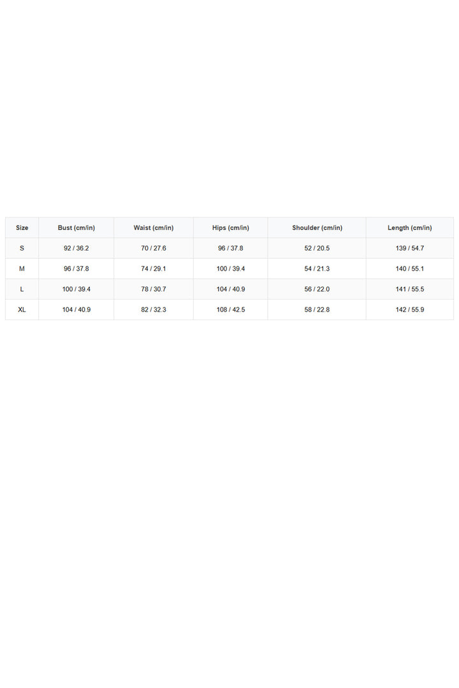The height and width of the screenshot is (688, 459).
Task: Select length value 142 / 55.9
Action: [x=410, y=310]
